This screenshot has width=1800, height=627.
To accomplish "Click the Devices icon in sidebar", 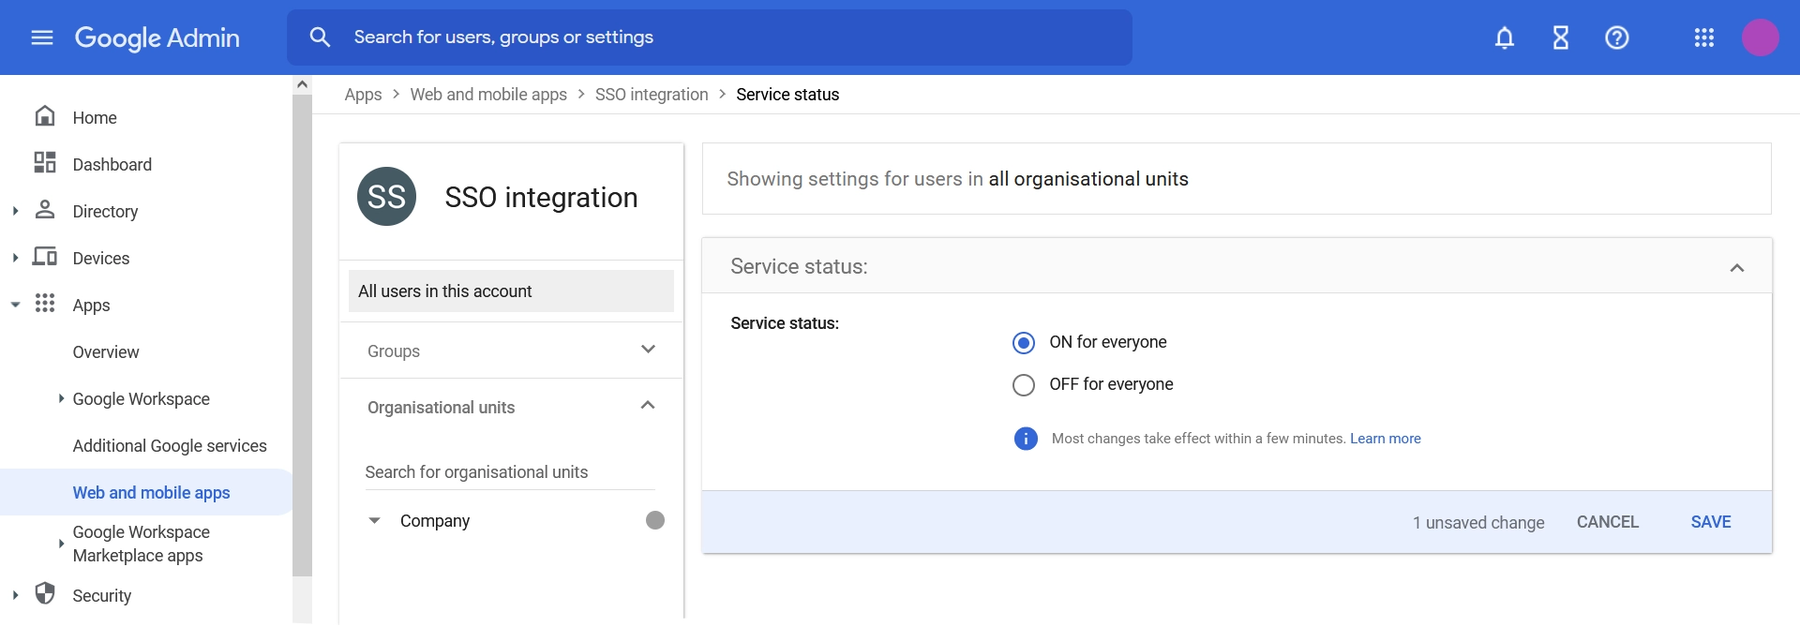I will [x=45, y=256].
